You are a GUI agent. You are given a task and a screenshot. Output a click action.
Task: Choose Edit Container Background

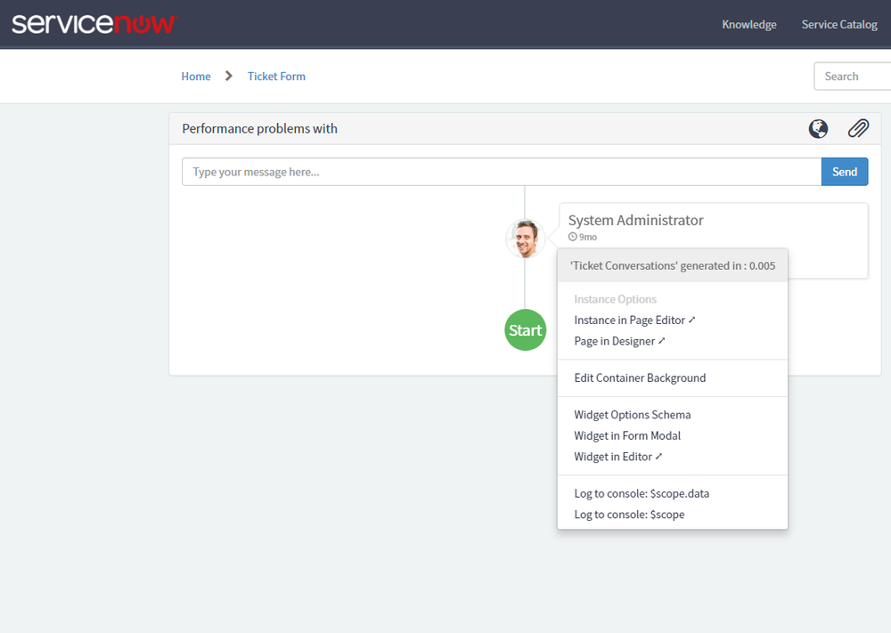(x=640, y=377)
